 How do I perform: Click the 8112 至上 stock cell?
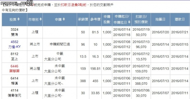[15, 56]
